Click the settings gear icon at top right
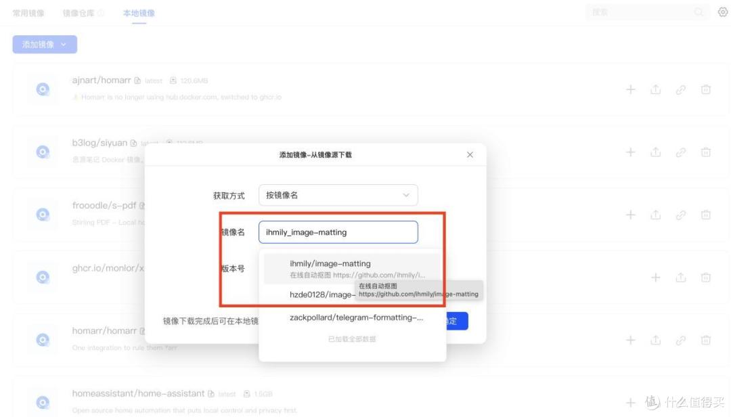The width and height of the screenshot is (731, 417). [722, 12]
